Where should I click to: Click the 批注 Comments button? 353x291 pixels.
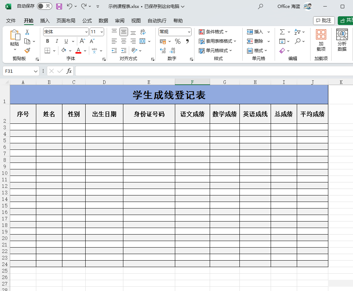click(324, 21)
